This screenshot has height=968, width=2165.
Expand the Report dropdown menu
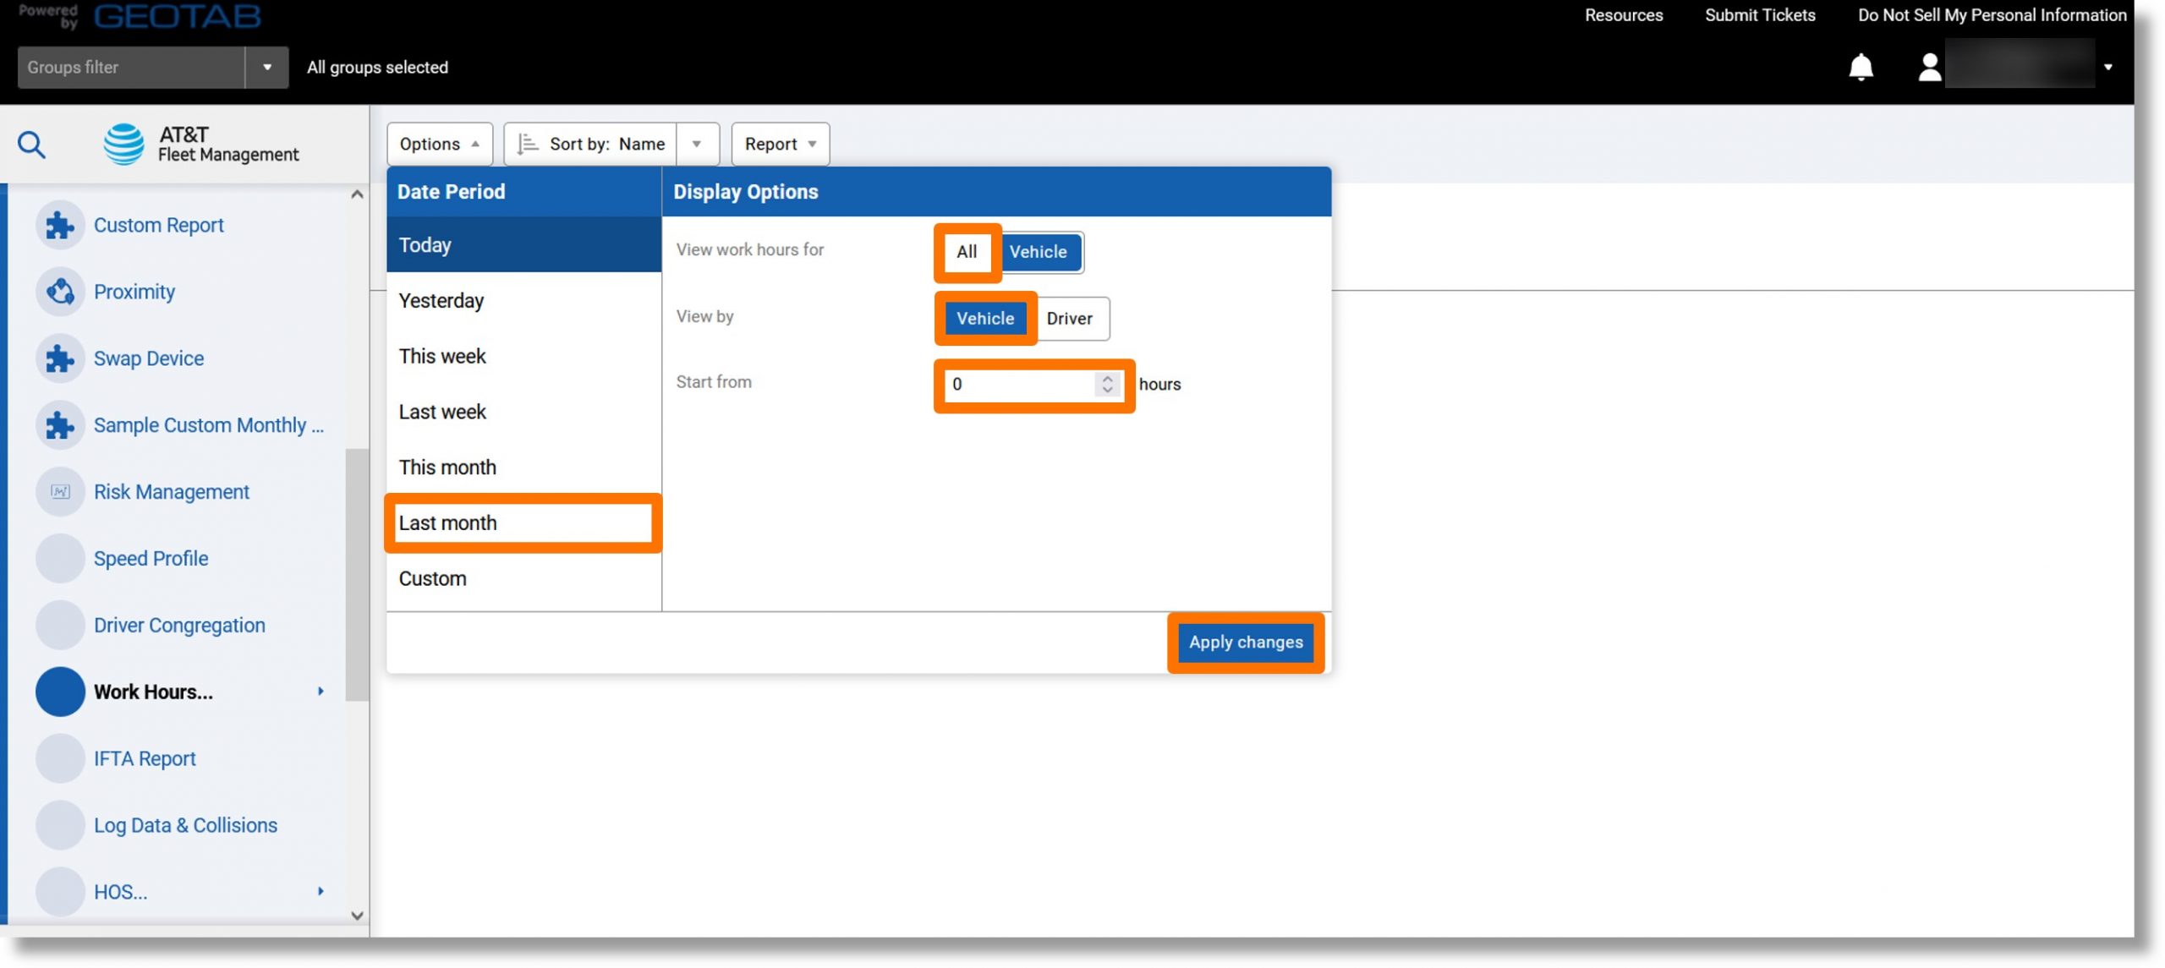pos(779,142)
